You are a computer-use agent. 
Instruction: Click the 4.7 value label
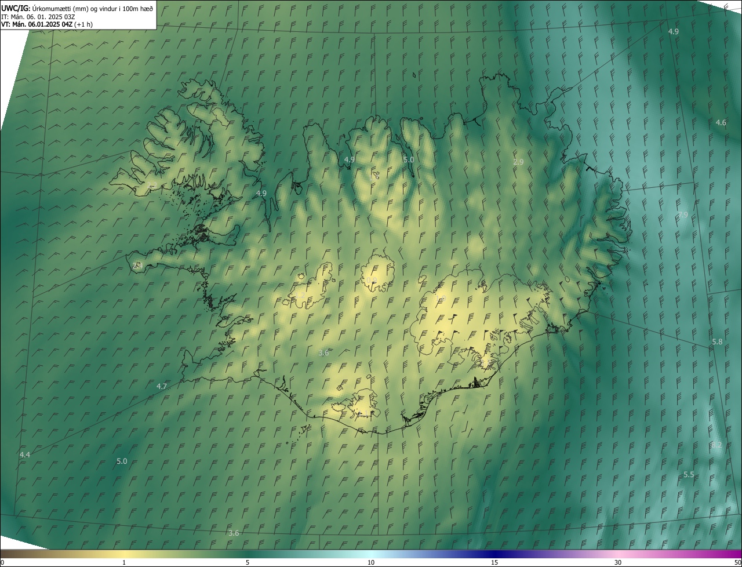point(162,386)
